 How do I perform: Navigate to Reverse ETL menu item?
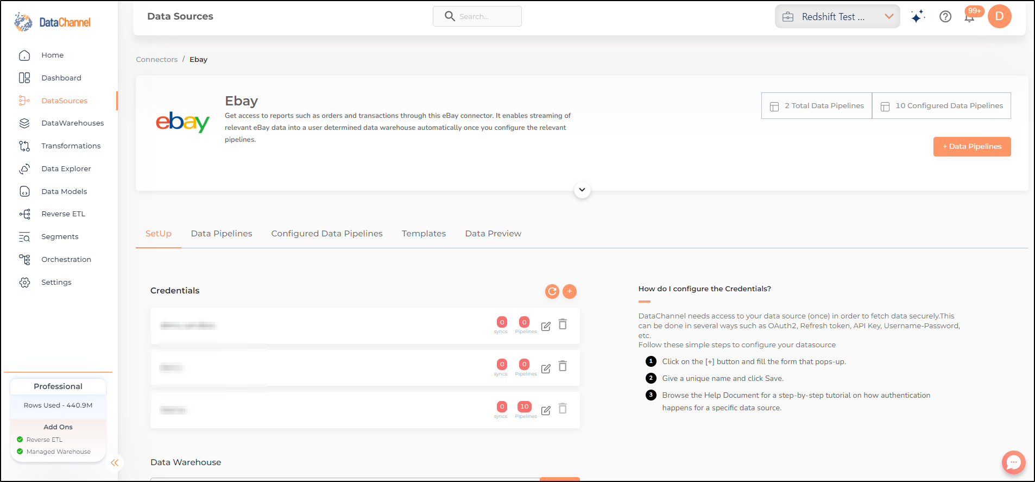(64, 214)
